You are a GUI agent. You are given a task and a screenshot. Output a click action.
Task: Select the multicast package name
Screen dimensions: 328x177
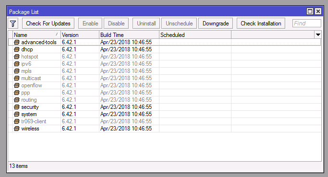tap(31, 78)
